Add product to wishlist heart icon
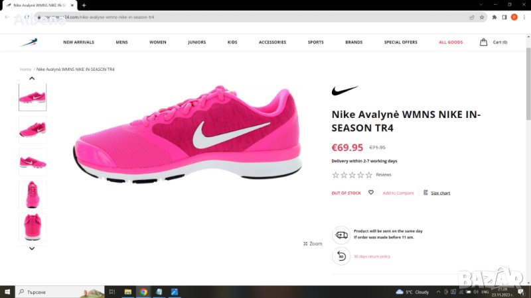 371,193
